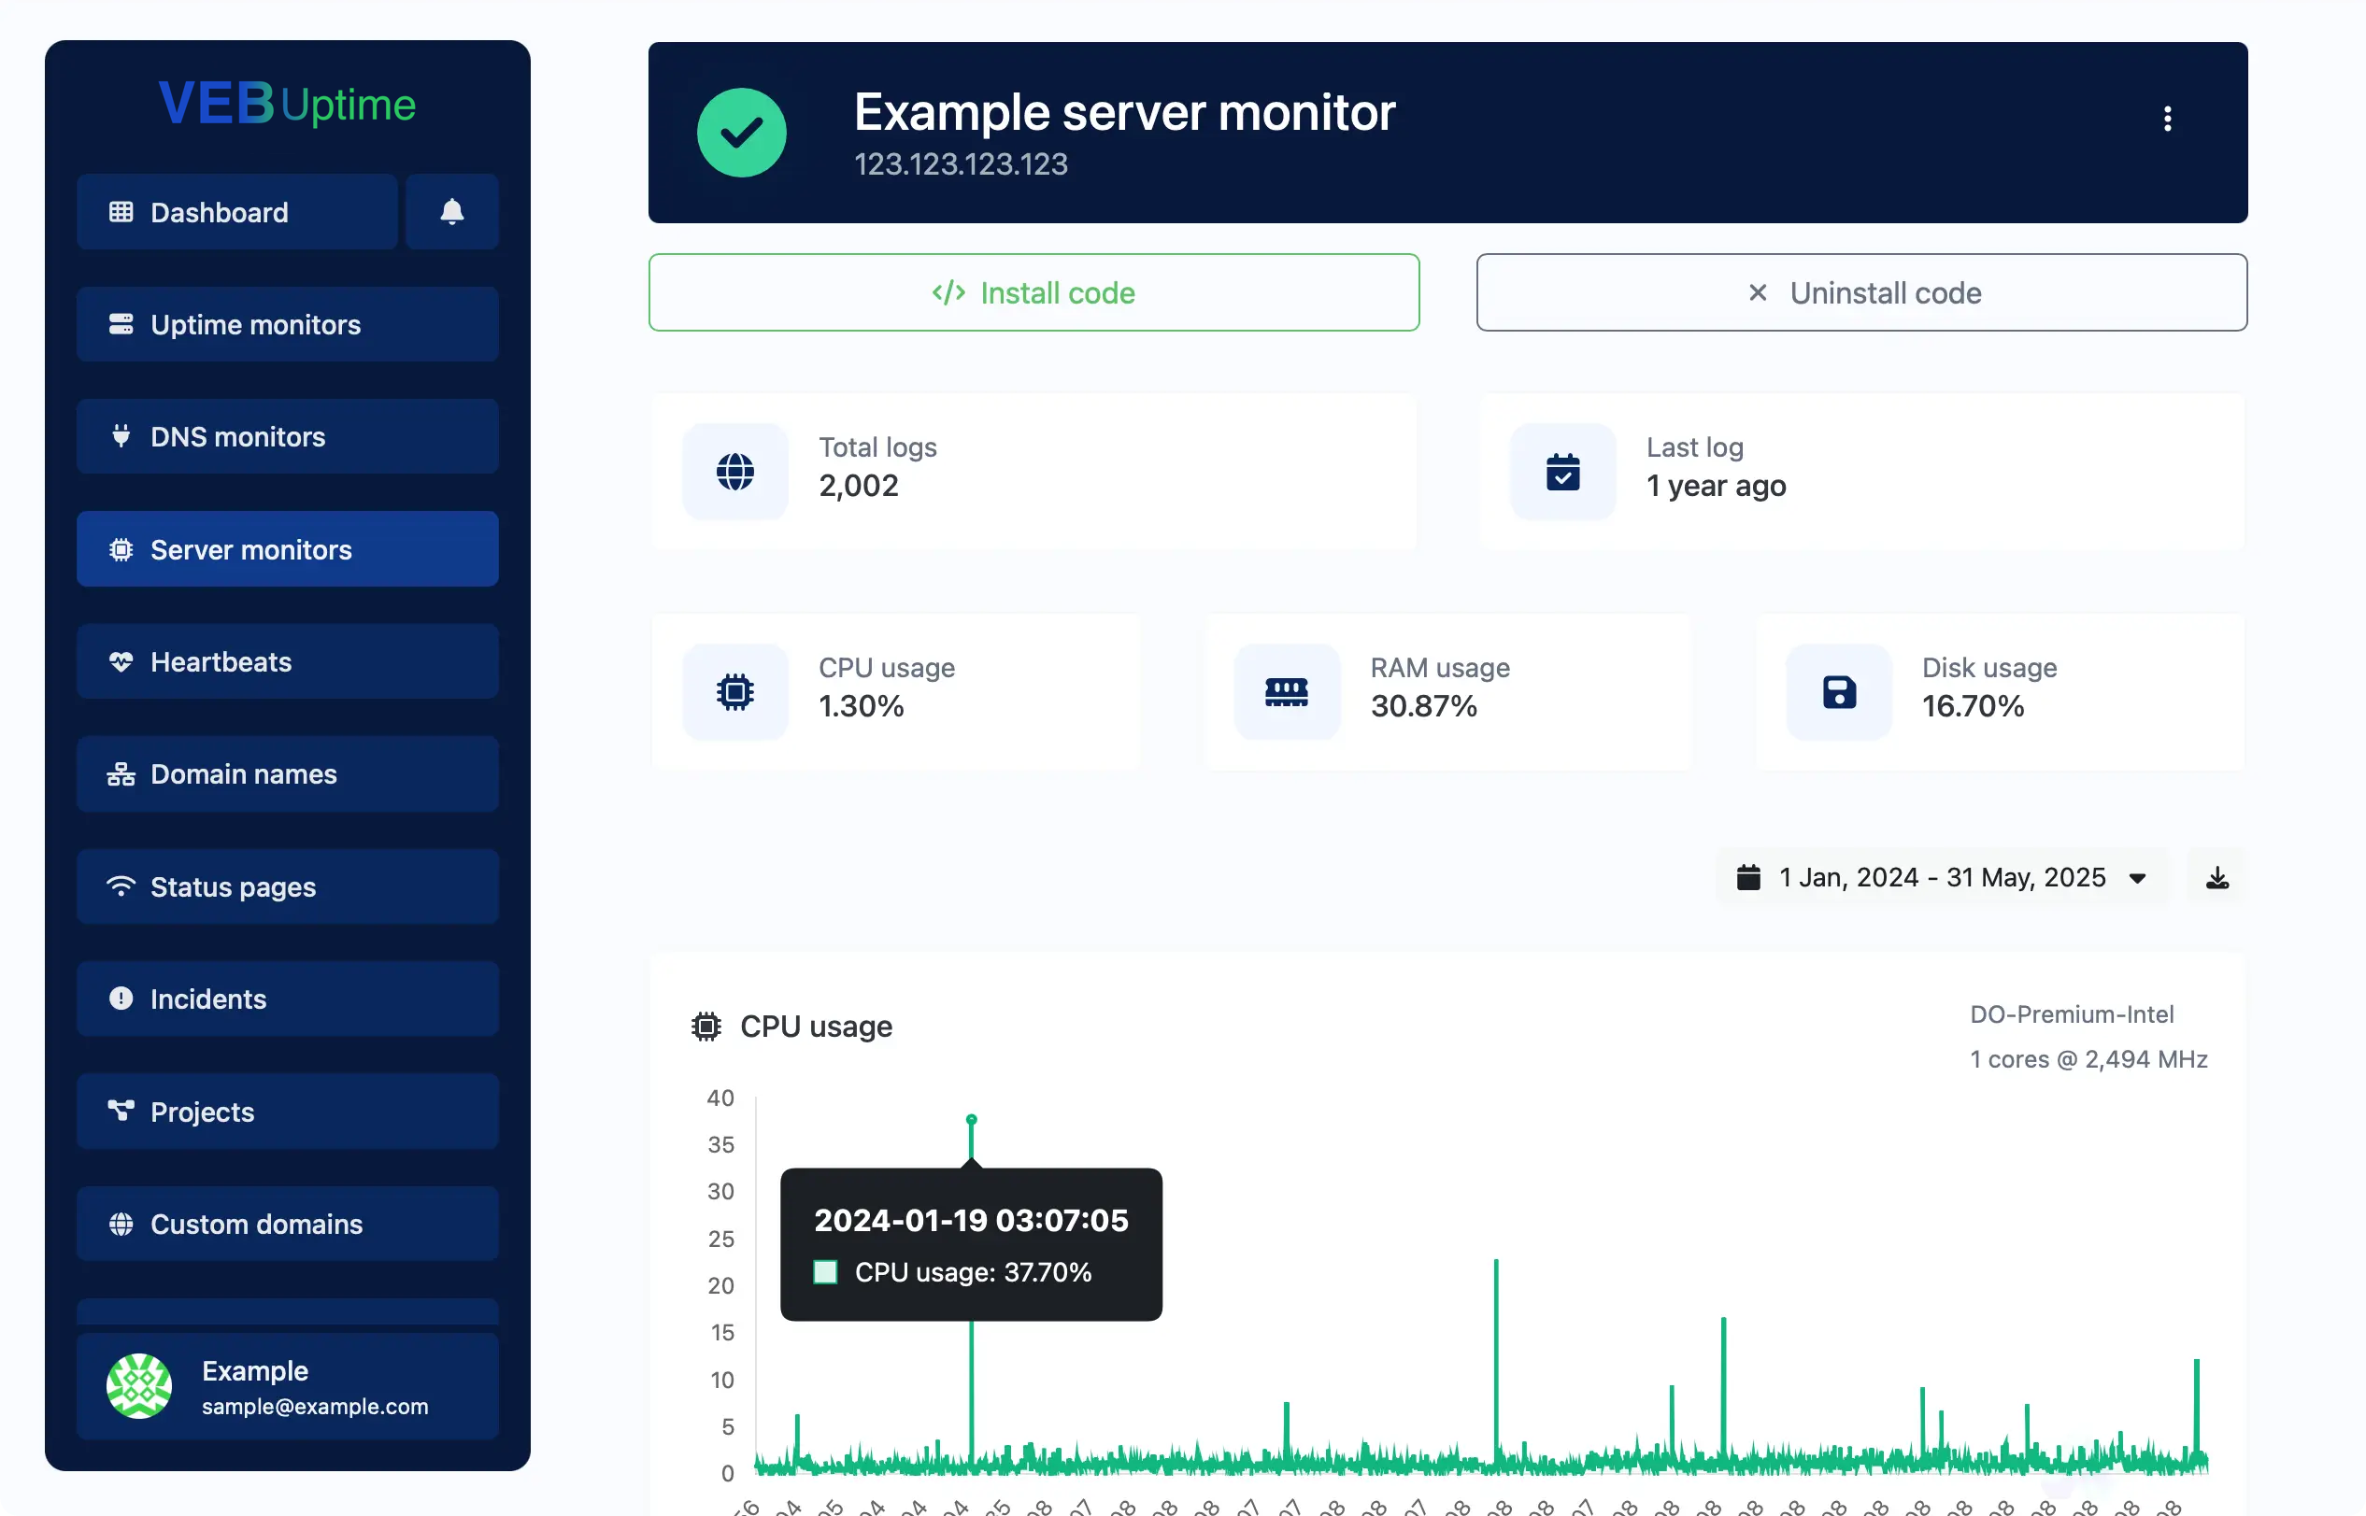Click the RAM memory icon on RAM usage card
The width and height of the screenshot is (2366, 1516).
[x=1287, y=691]
